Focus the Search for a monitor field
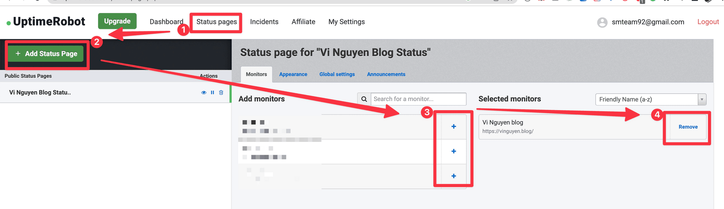Viewport: 724px width, 209px height. click(x=418, y=99)
